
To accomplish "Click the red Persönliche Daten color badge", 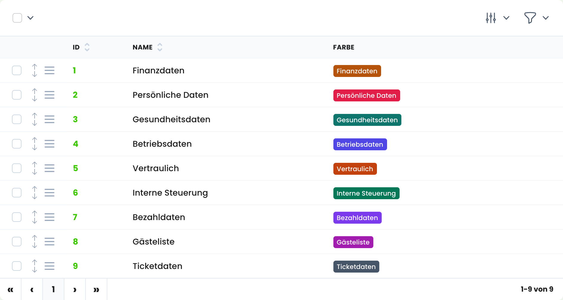I will [366, 95].
